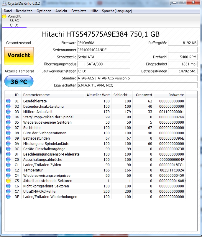
Task: Click the Aktueller Wert column header
Action: pos(98,95)
